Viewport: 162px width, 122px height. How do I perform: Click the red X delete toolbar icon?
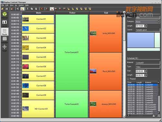[41, 9]
